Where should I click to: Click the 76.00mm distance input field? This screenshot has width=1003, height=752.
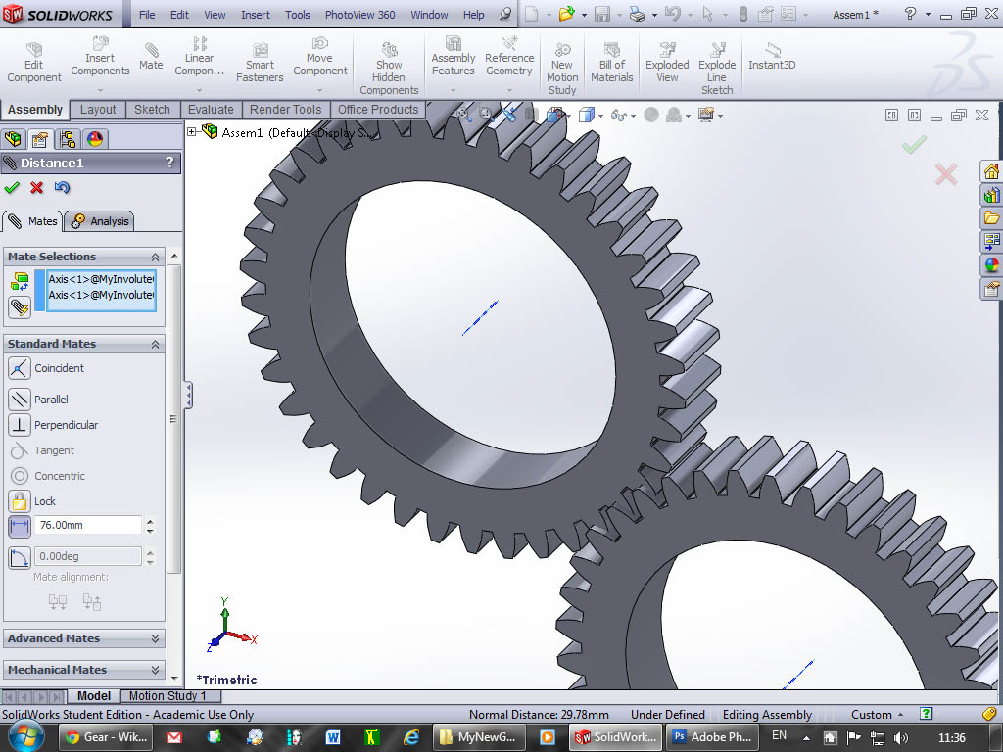click(x=87, y=525)
